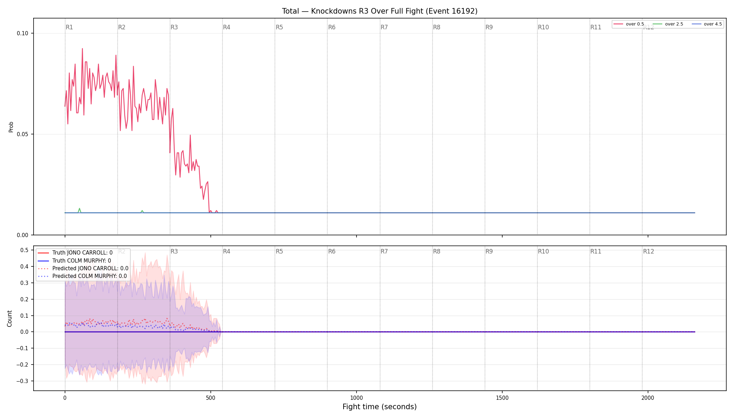Click the x-axis tick label 0

point(65,398)
